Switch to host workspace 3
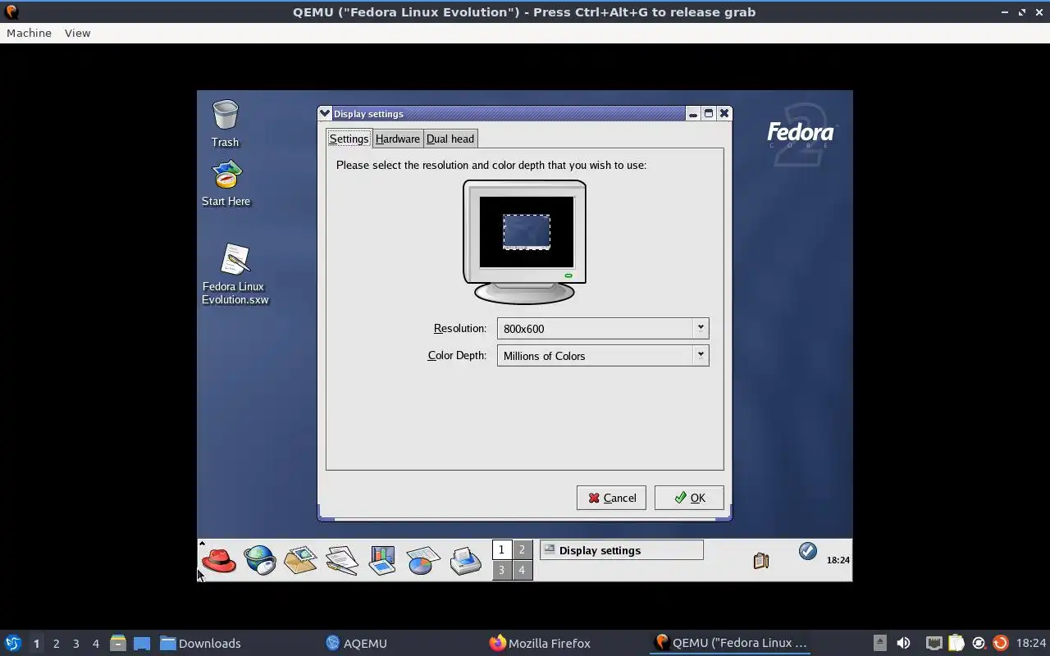This screenshot has width=1050, height=656. [75, 644]
